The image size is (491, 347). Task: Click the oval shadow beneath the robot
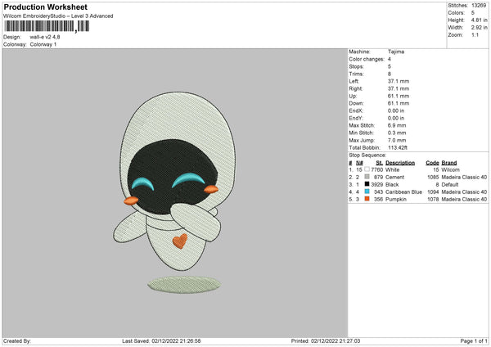pyautogui.click(x=185, y=286)
